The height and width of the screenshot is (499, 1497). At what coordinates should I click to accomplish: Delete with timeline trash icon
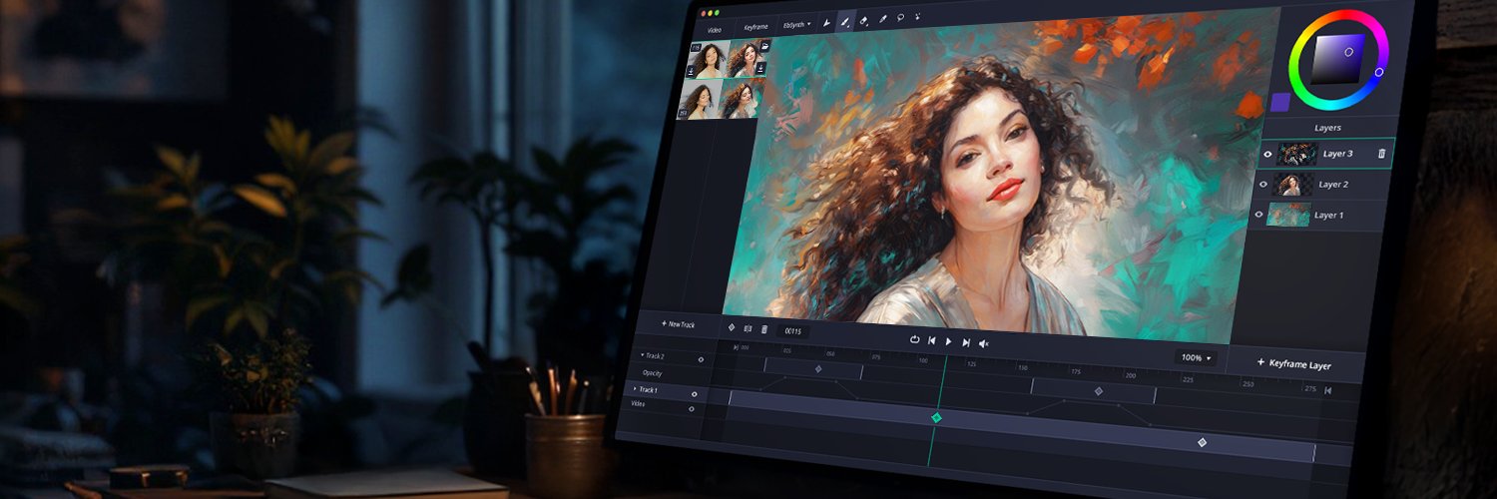(x=764, y=329)
